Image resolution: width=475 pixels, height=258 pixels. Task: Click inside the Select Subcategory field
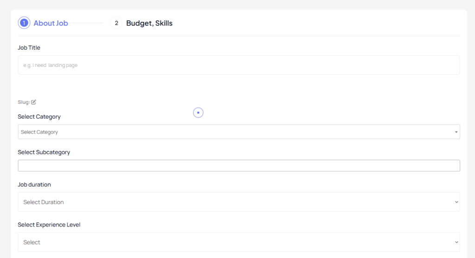[239, 166]
